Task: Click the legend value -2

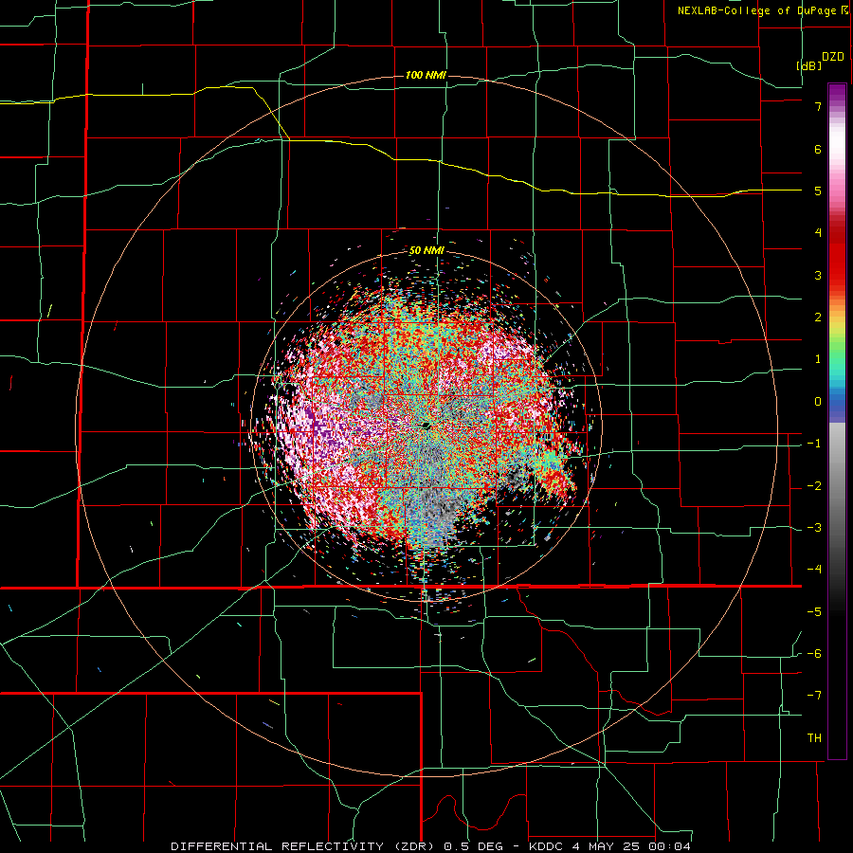Action: point(814,486)
